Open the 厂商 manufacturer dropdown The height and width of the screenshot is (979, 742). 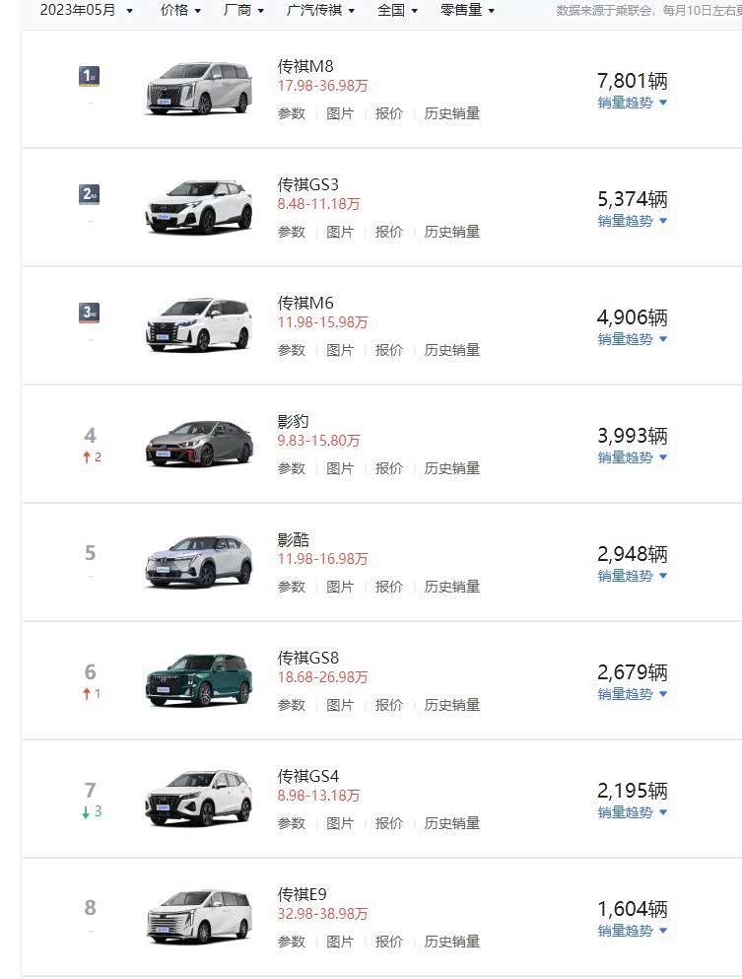coord(243,11)
